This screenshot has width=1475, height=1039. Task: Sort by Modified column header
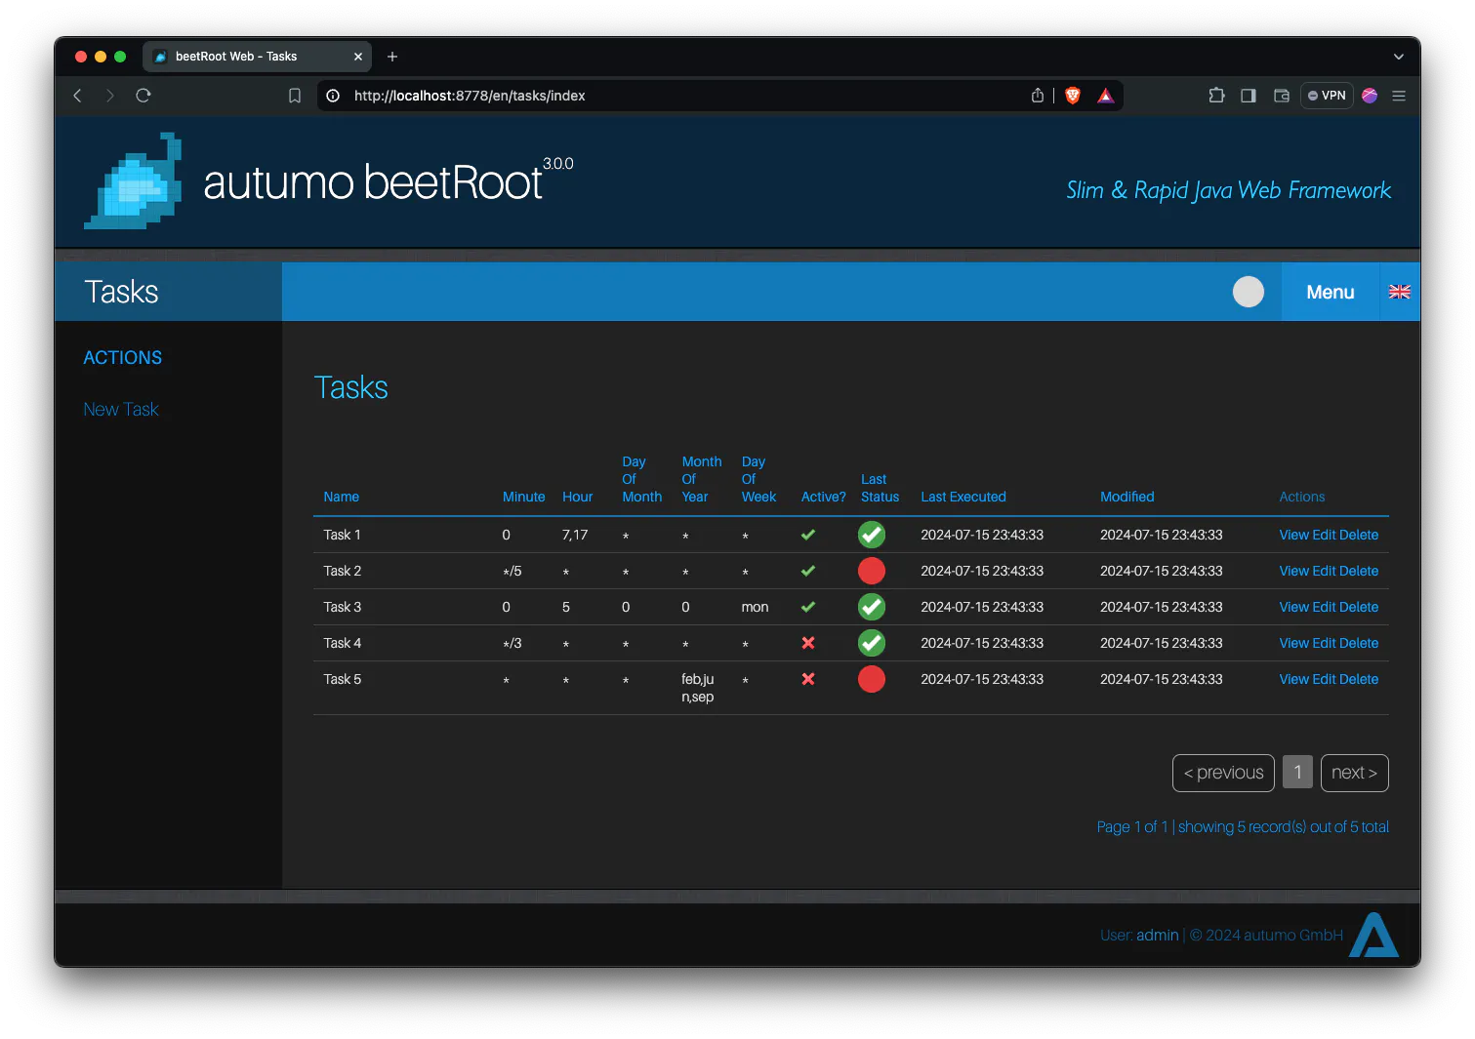tap(1127, 497)
